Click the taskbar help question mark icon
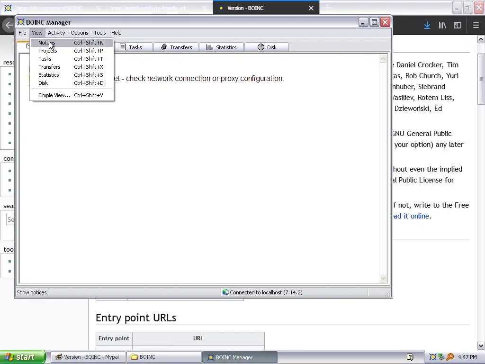This screenshot has width=485, height=364. (410, 357)
